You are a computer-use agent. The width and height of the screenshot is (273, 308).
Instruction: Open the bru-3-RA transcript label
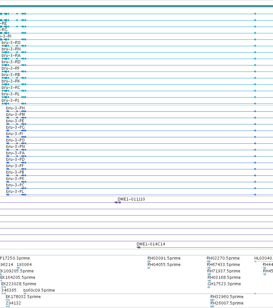point(11,56)
